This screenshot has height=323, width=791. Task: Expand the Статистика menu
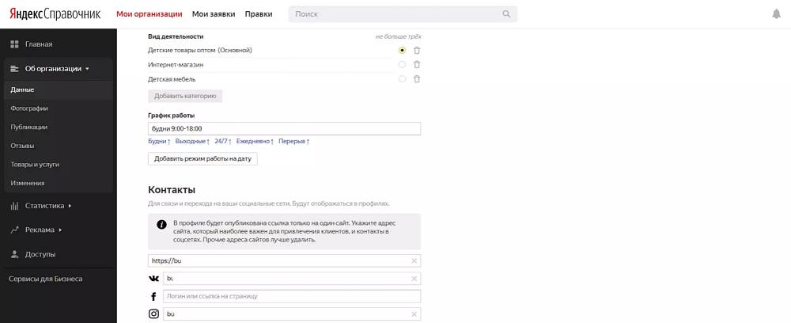pos(40,206)
